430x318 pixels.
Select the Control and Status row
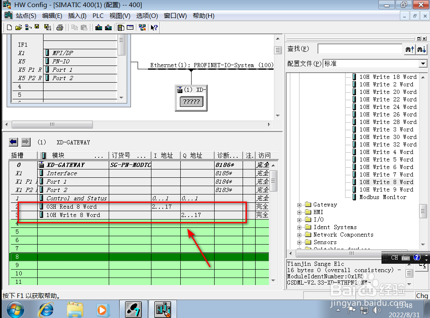[x=139, y=198]
